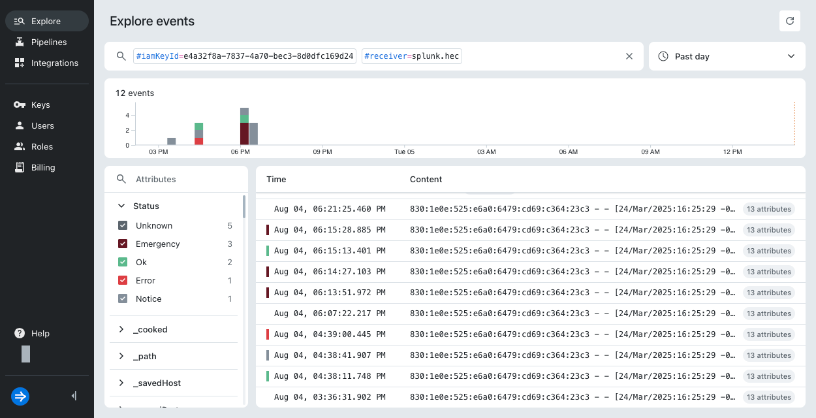Show 13 attributes for the 06:07:22.217 PM event

click(768, 313)
